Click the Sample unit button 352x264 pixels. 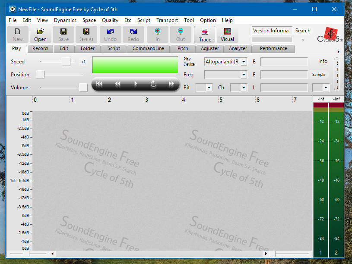pyautogui.click(x=318, y=75)
